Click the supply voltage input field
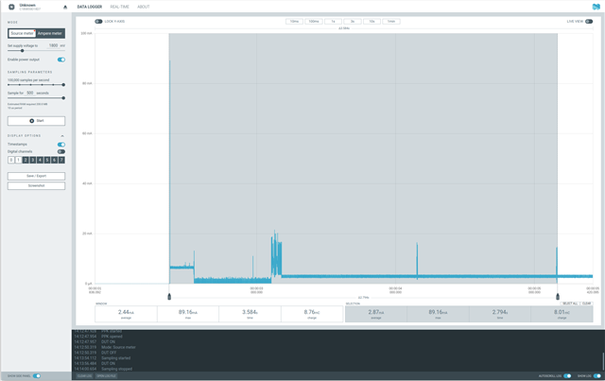The height and width of the screenshot is (381, 605). [x=52, y=45]
